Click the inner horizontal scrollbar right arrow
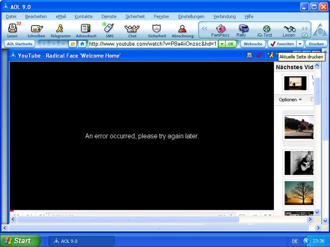 [x=310, y=219]
